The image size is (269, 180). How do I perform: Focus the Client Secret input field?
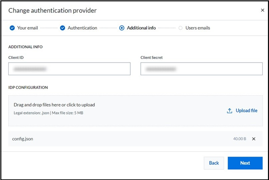click(201, 69)
